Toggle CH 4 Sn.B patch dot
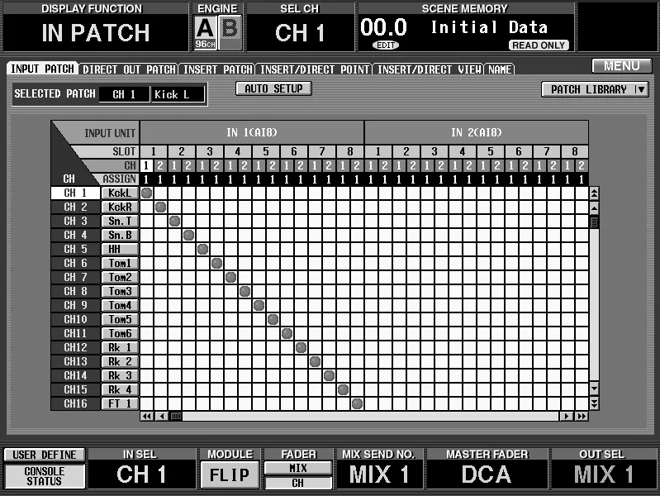Image resolution: width=660 pixels, height=496 pixels. click(188, 235)
